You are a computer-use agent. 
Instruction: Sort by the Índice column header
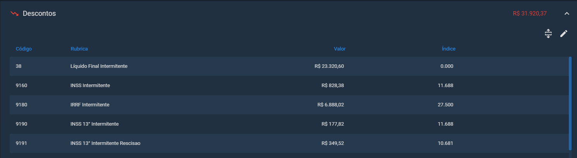point(449,49)
